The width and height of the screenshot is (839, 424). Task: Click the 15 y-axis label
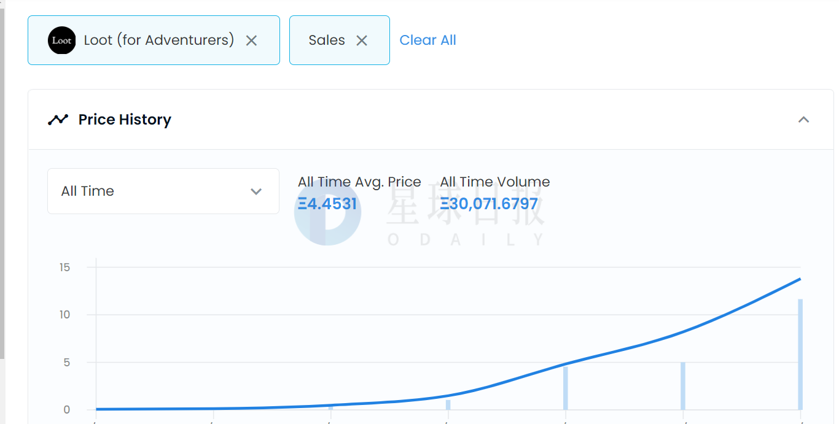pos(64,268)
